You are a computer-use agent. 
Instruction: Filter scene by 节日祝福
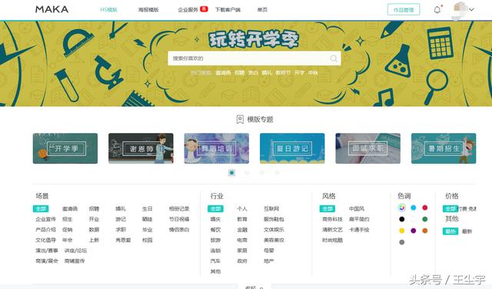click(179, 219)
